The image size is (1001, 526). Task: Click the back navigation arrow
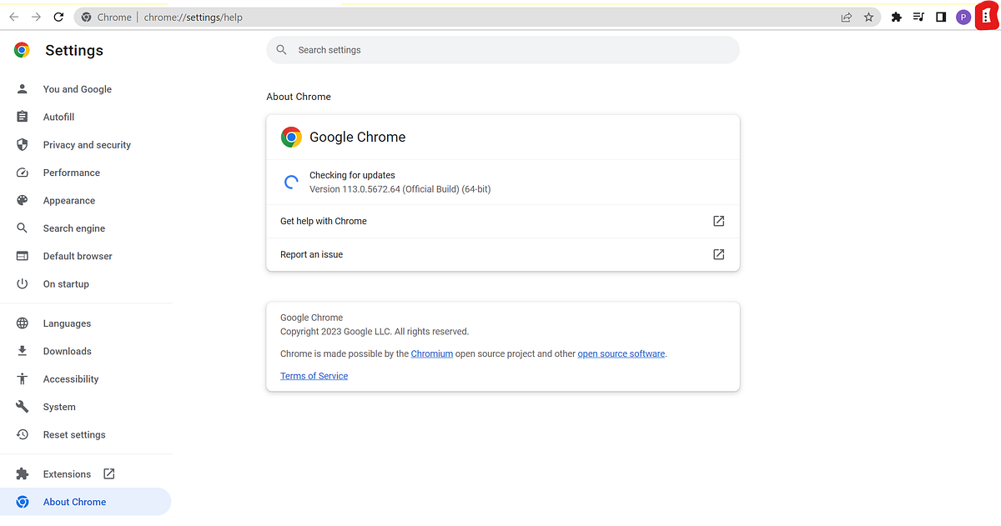pyautogui.click(x=13, y=16)
